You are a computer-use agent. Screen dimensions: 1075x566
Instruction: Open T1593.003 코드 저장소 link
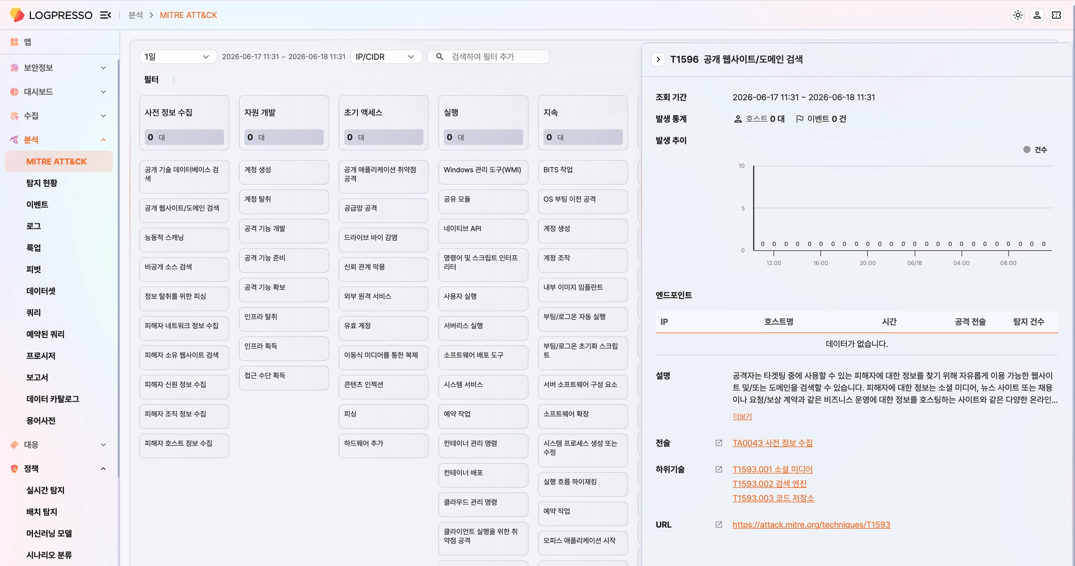pyautogui.click(x=773, y=498)
